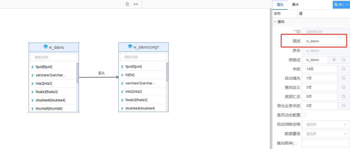The image size is (350, 149).
Task: Click the 主从 relationship label
Action: coord(101,73)
